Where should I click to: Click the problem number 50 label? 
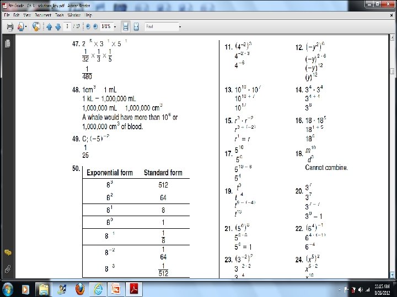pyautogui.click(x=76, y=169)
